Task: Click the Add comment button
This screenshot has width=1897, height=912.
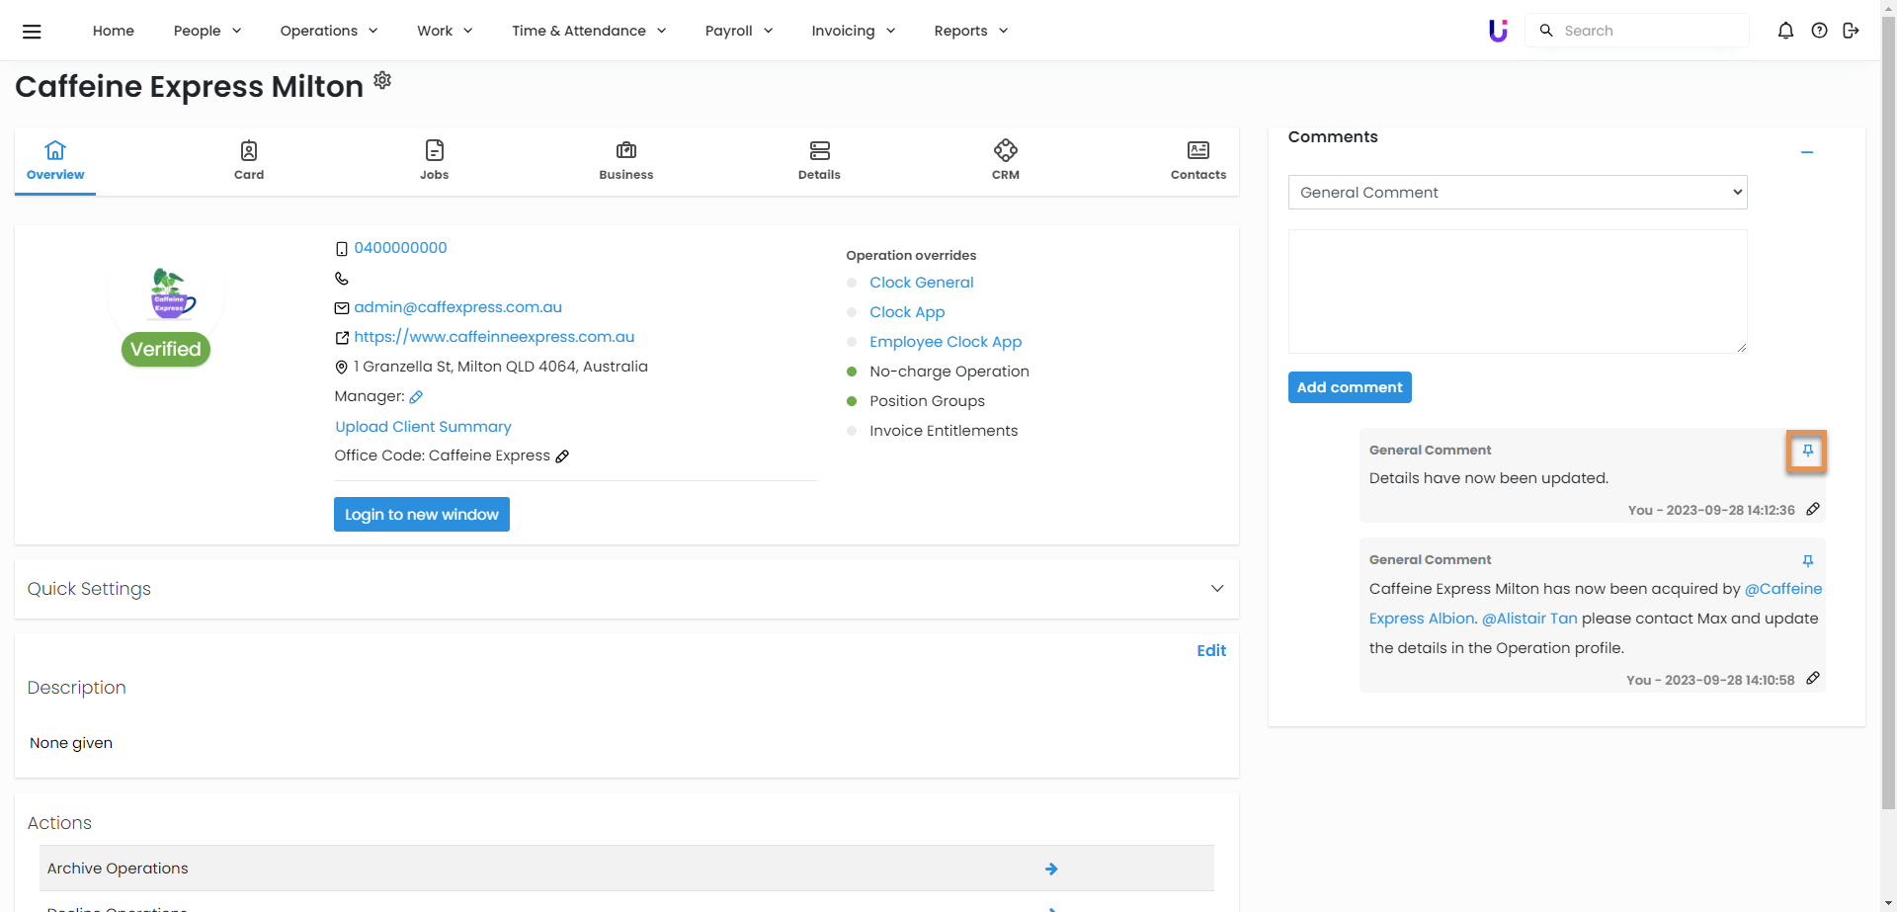Action: pyautogui.click(x=1350, y=387)
